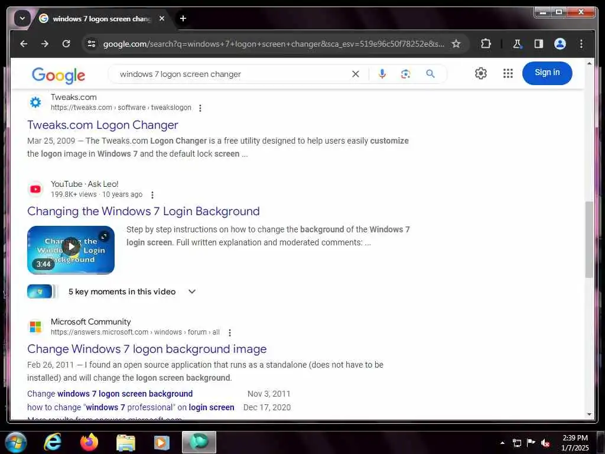Expand the video thumbnail preview icon
Viewport: 605px width, 454px height.
click(104, 236)
